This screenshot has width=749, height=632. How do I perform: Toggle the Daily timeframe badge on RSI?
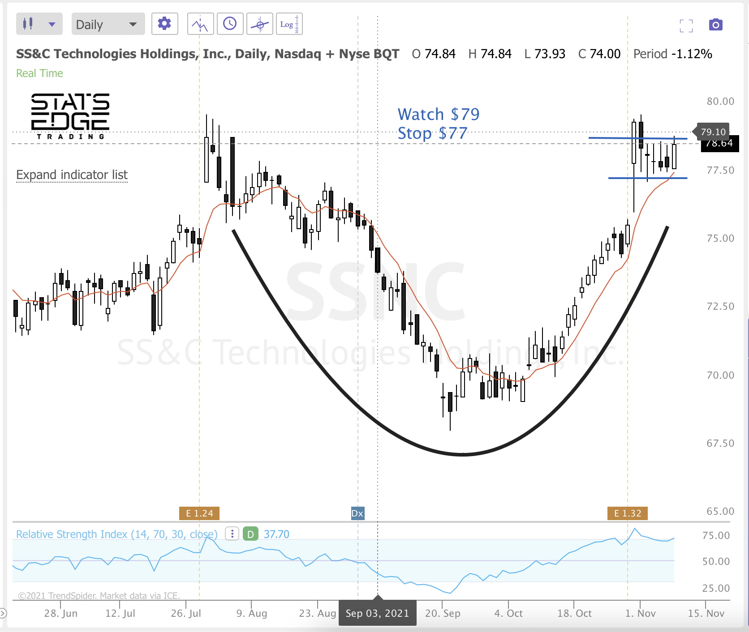[x=251, y=534]
